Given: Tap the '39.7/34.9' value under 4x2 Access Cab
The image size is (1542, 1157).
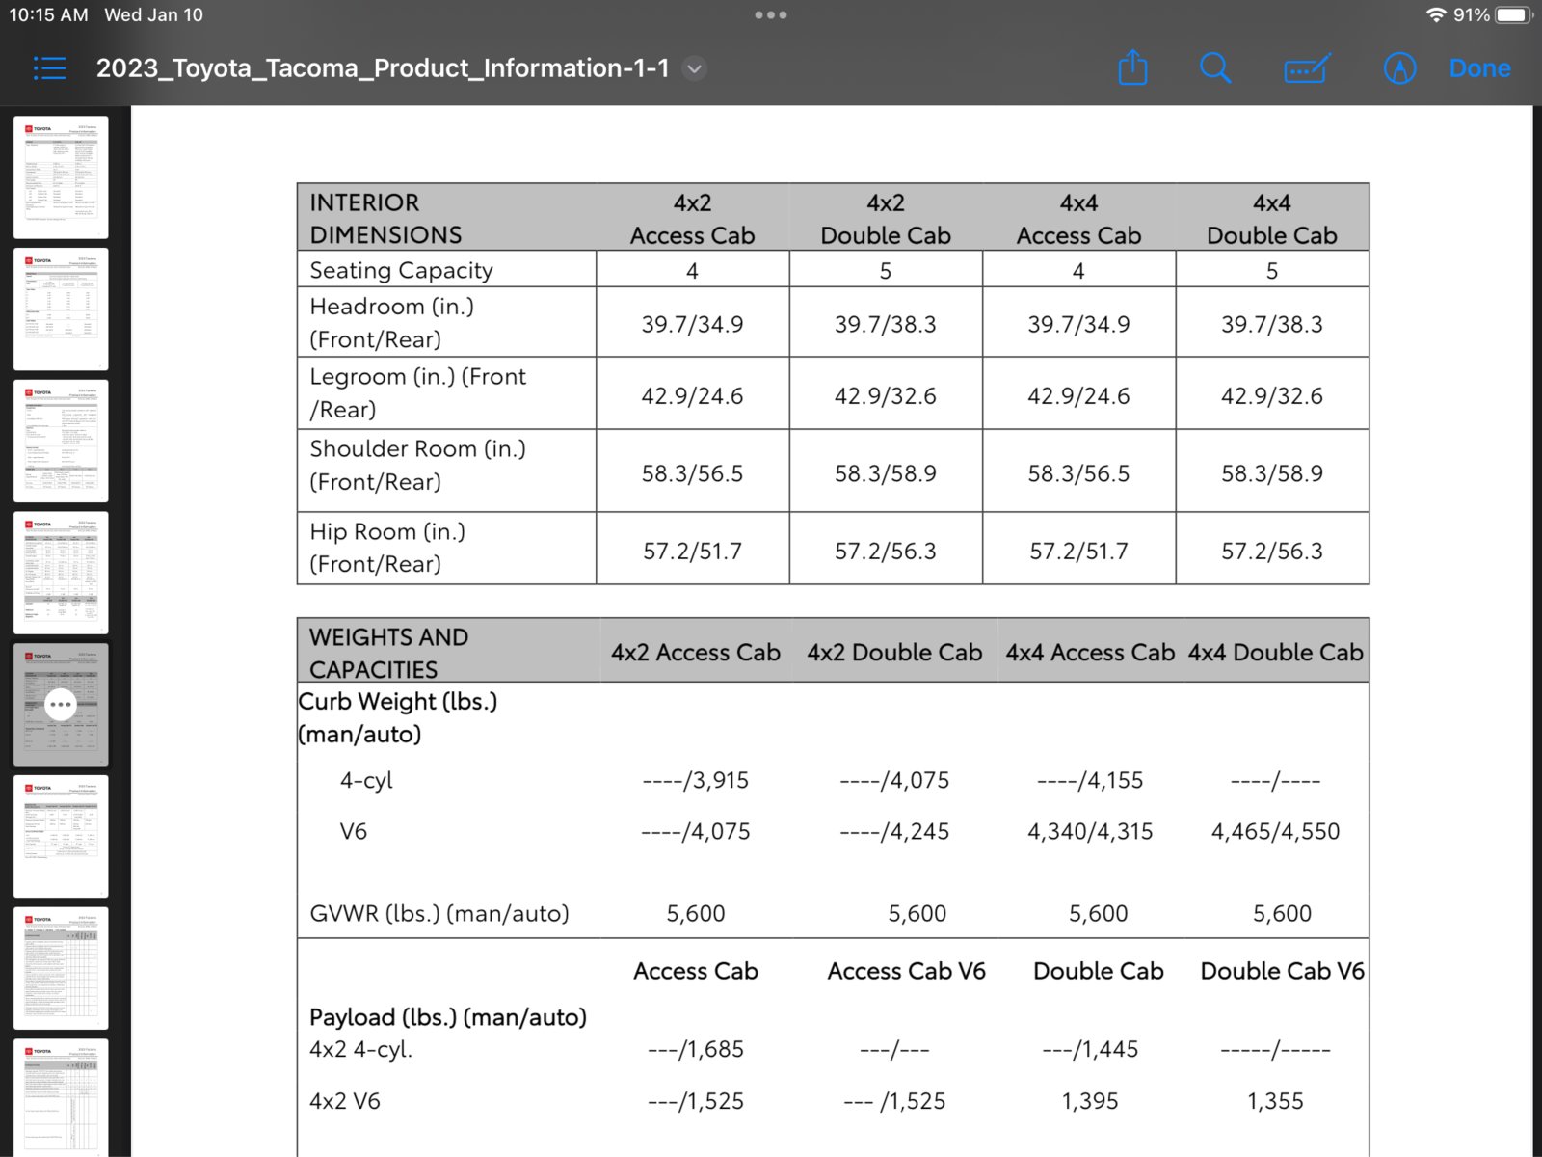Looking at the screenshot, I should pyautogui.click(x=692, y=324).
